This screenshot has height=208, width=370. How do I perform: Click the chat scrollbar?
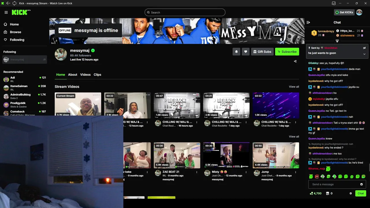[369, 168]
